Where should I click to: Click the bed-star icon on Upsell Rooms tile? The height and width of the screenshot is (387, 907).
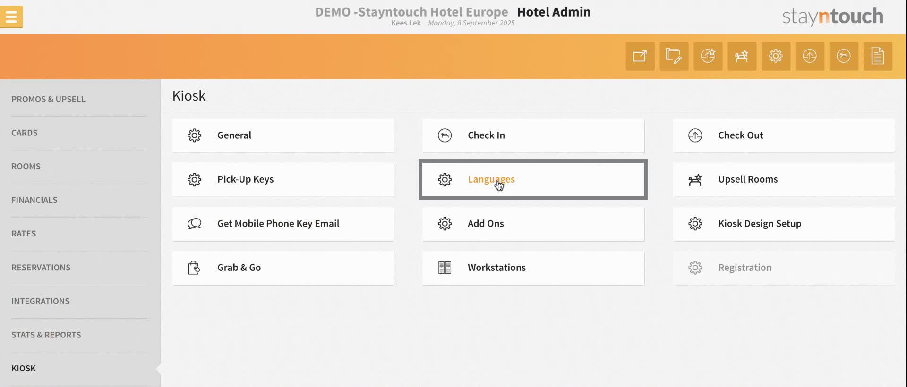(x=695, y=179)
